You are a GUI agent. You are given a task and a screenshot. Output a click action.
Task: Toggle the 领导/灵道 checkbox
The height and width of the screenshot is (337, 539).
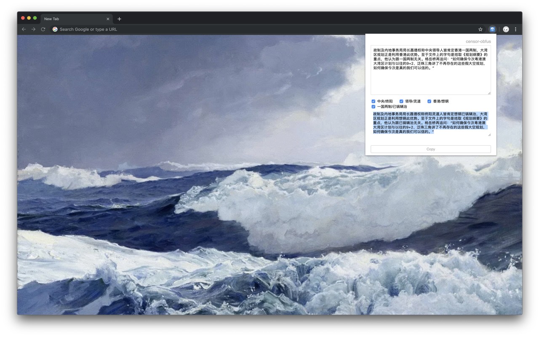(x=401, y=102)
